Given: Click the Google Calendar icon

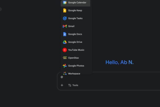Looking at the screenshot, I should click(65, 3).
